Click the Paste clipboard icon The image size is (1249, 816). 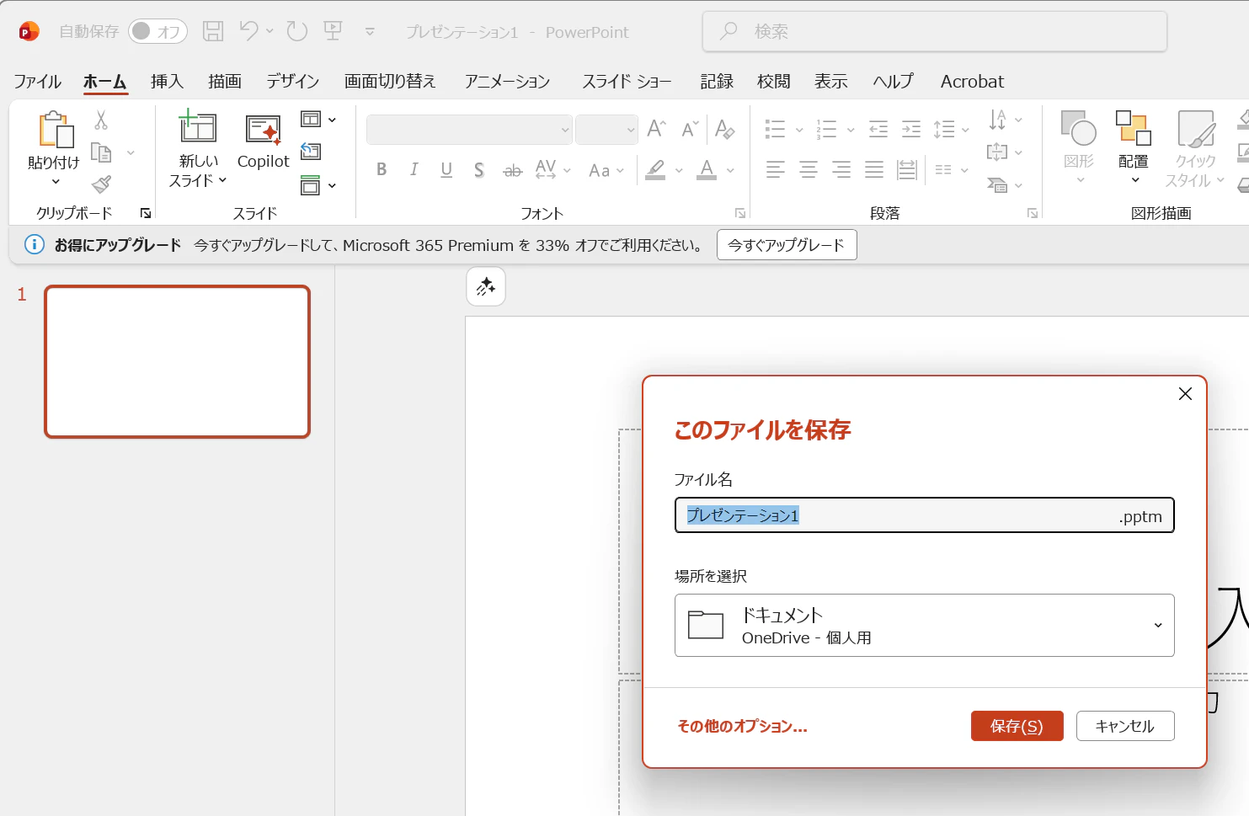[56, 130]
